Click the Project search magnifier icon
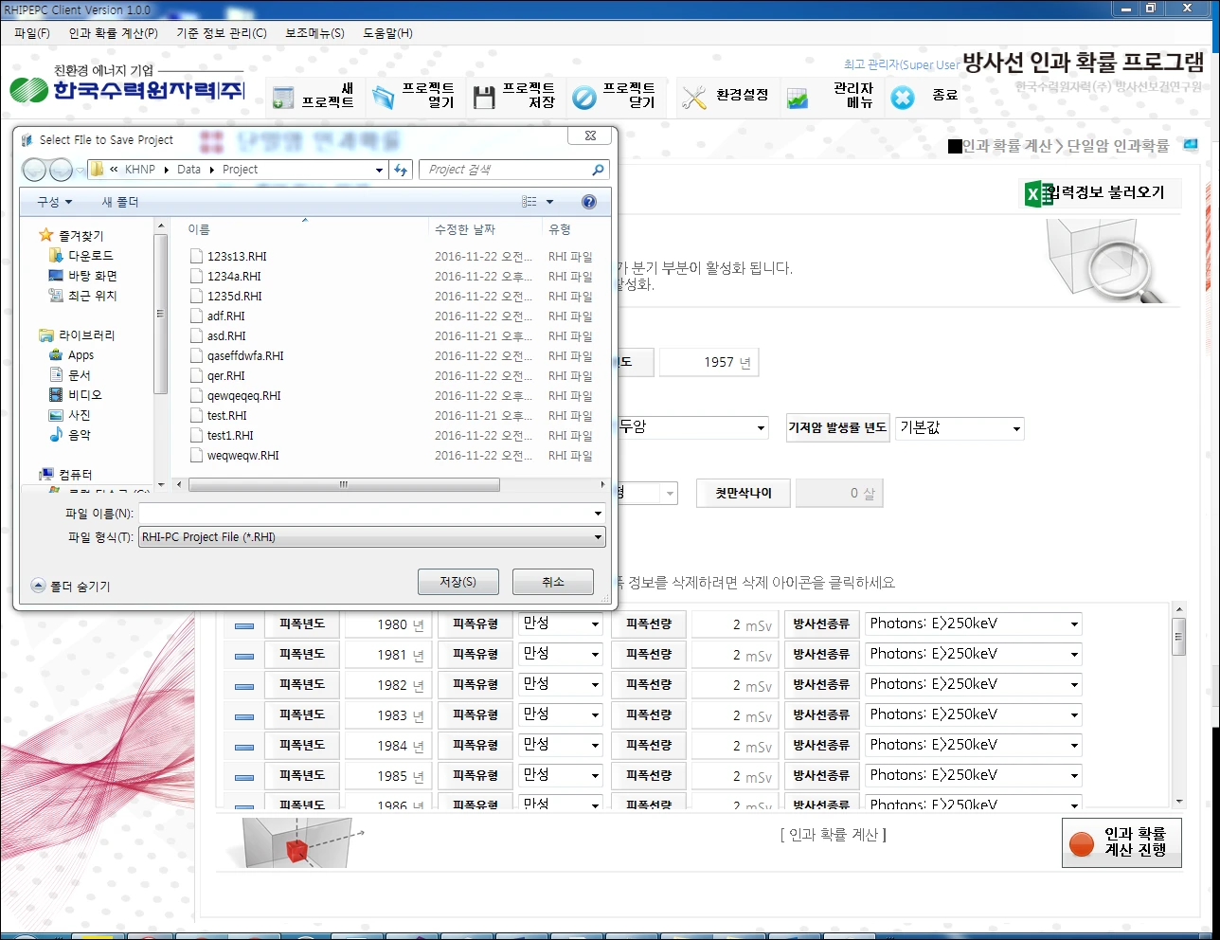The image size is (1220, 940). click(598, 170)
